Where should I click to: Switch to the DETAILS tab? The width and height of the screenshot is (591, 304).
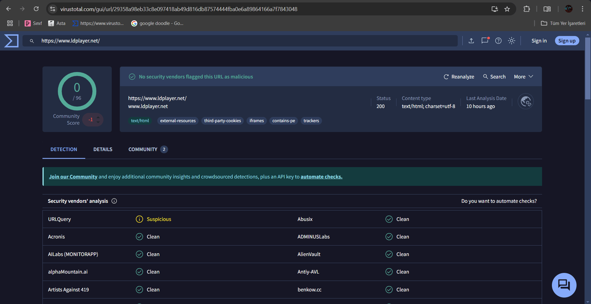click(x=103, y=150)
